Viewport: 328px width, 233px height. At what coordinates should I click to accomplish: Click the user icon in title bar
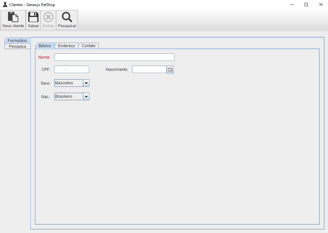pyautogui.click(x=5, y=5)
